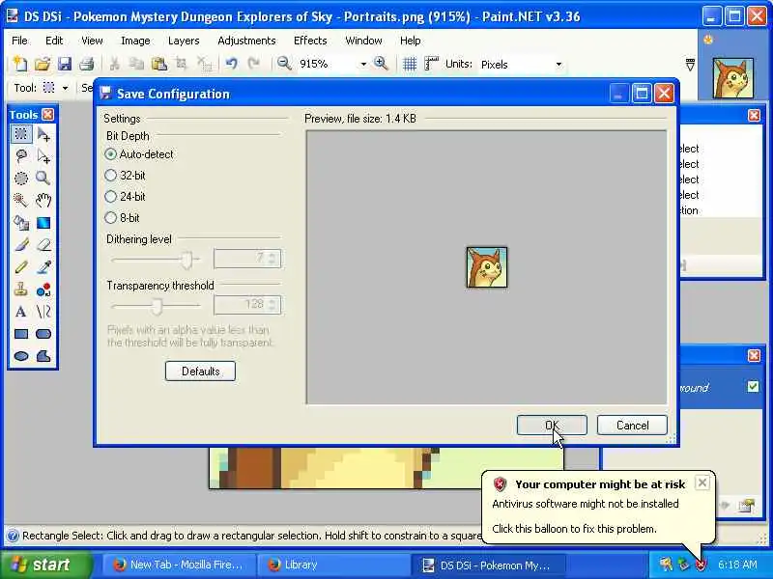Click the Start button

[46, 565]
